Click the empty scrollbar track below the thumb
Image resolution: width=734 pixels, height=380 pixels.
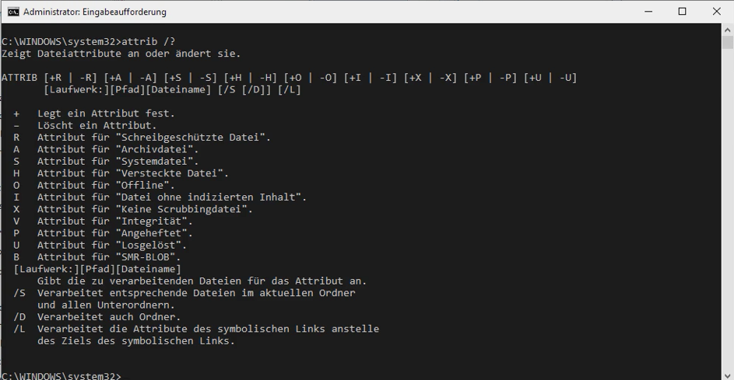(728, 211)
